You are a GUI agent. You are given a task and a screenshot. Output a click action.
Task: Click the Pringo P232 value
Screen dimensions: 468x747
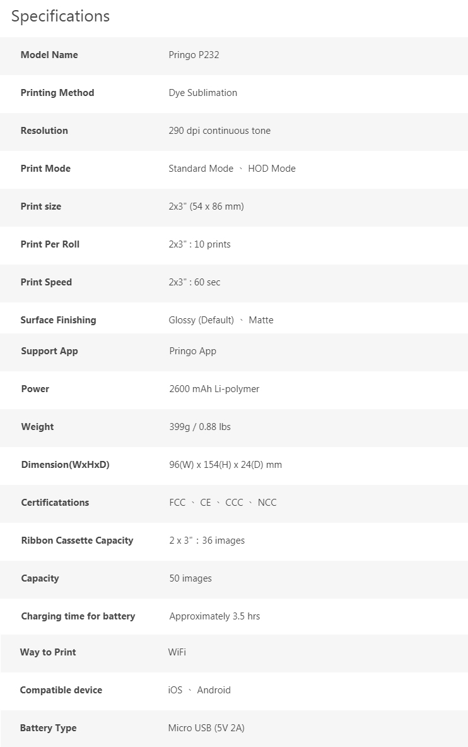(x=194, y=55)
